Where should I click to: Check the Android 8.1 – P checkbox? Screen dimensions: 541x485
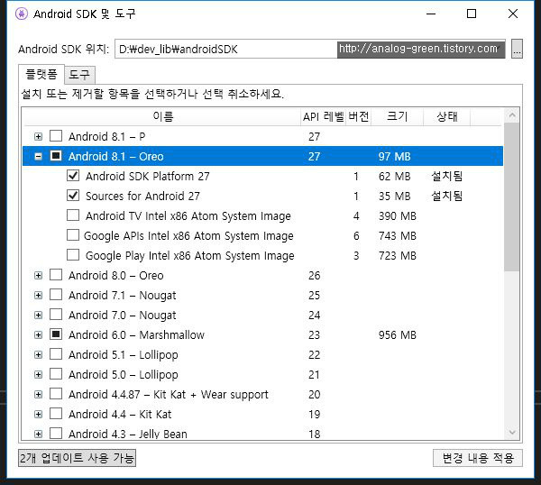click(x=56, y=136)
